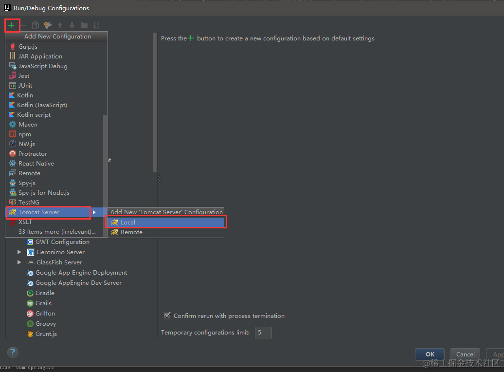Uncheck Confirm rerun with process termination

[x=167, y=316]
